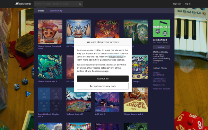The image size is (208, 130).
Task: Click the Volume One-off title
Action: (75, 114)
